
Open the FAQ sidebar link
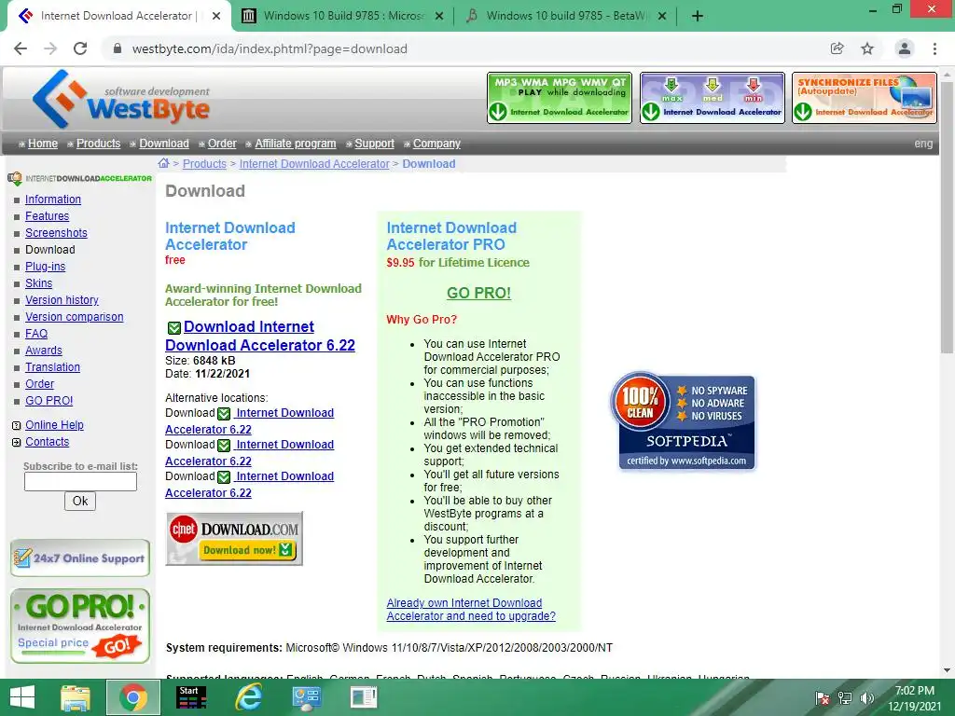36,334
